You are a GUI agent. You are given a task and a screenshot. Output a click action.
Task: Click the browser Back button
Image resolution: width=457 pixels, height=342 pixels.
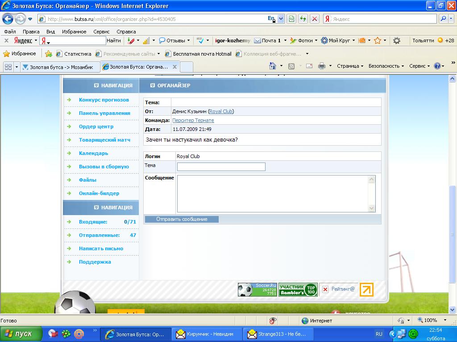coord(8,19)
